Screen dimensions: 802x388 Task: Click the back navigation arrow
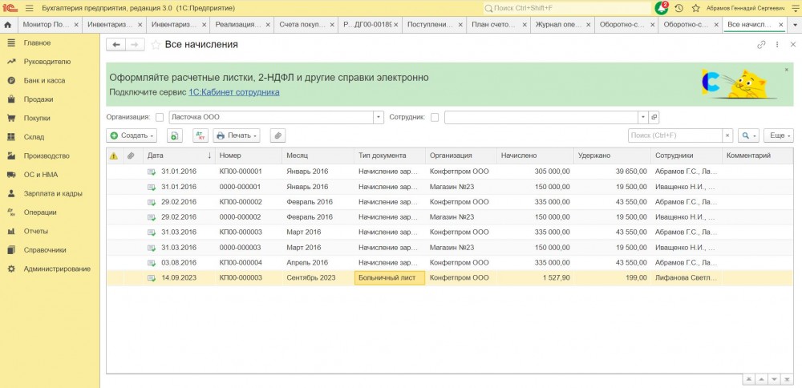pyautogui.click(x=116, y=45)
